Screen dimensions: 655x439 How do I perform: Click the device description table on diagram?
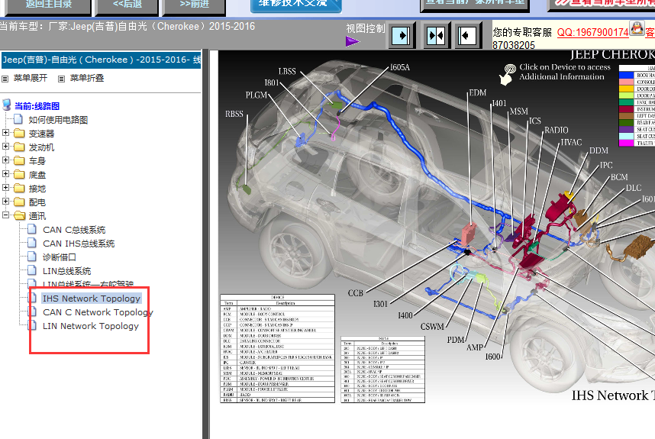[277, 349]
